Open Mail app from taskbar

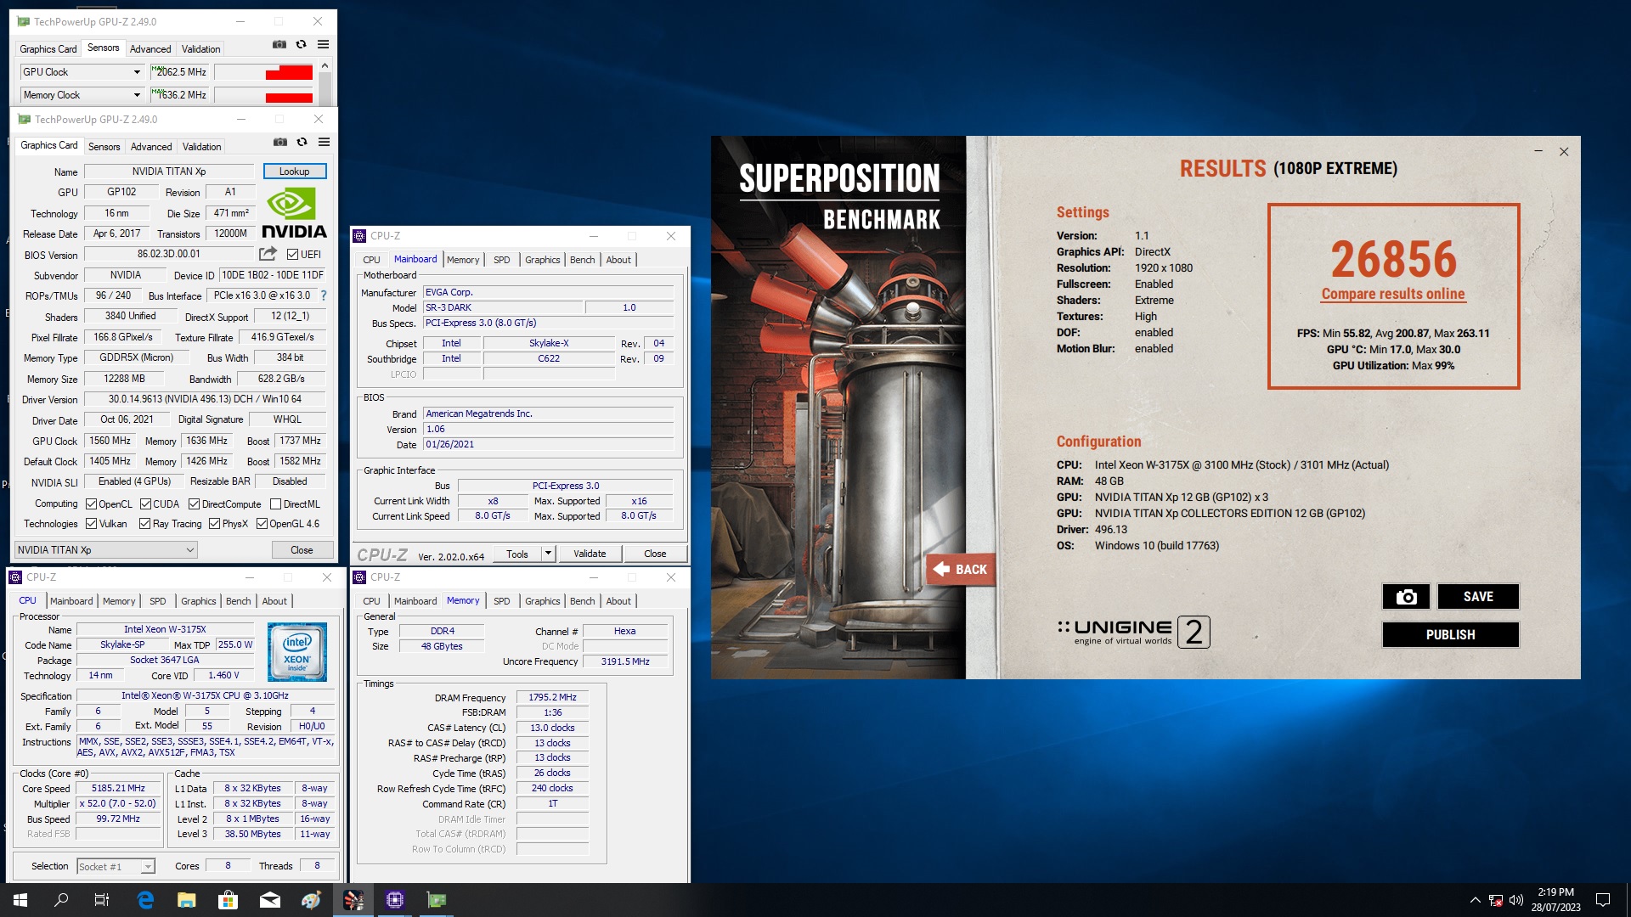click(x=269, y=900)
